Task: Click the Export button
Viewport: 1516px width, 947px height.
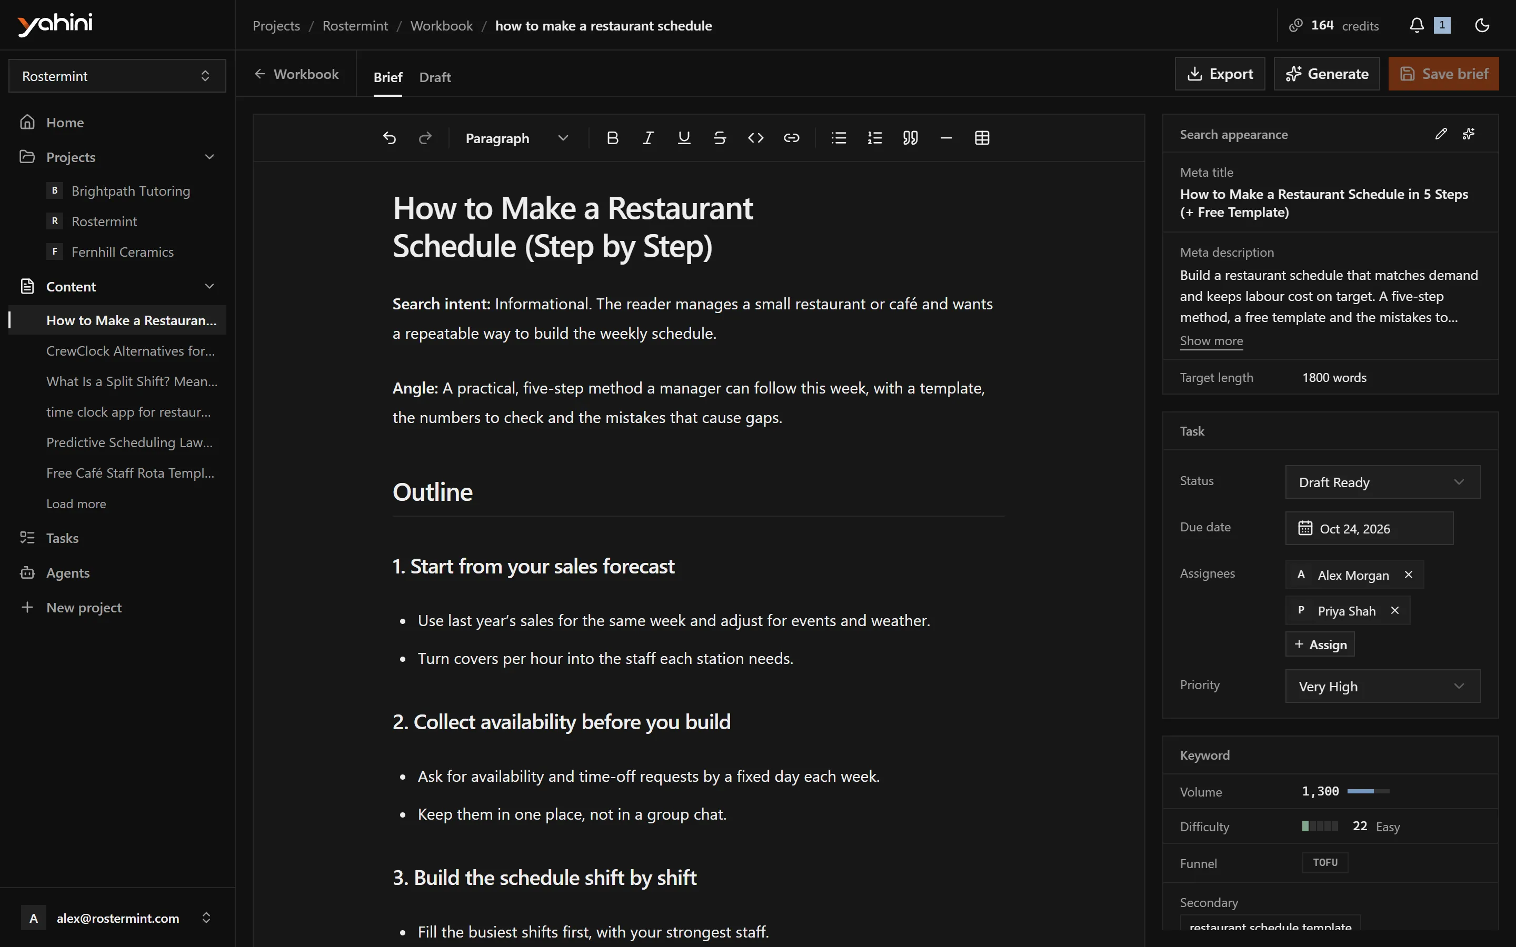Action: click(1219, 74)
